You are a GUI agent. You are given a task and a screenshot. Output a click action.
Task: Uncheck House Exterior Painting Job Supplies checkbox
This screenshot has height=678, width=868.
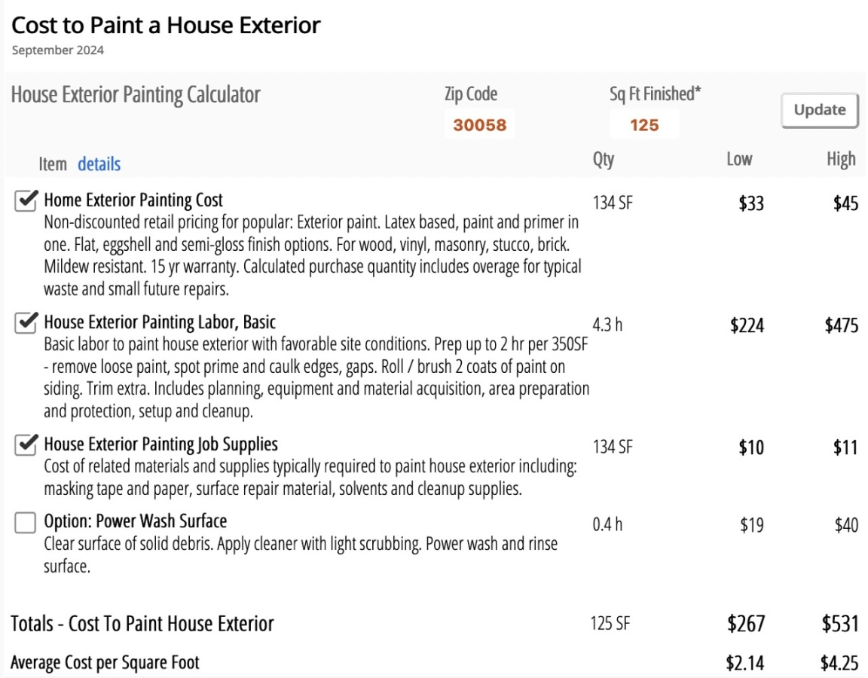point(26,445)
